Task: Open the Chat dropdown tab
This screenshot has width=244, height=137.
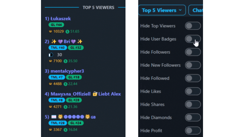Action: (x=196, y=10)
